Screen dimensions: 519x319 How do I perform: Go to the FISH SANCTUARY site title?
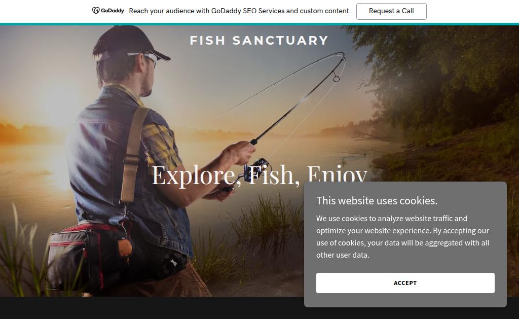pos(259,41)
